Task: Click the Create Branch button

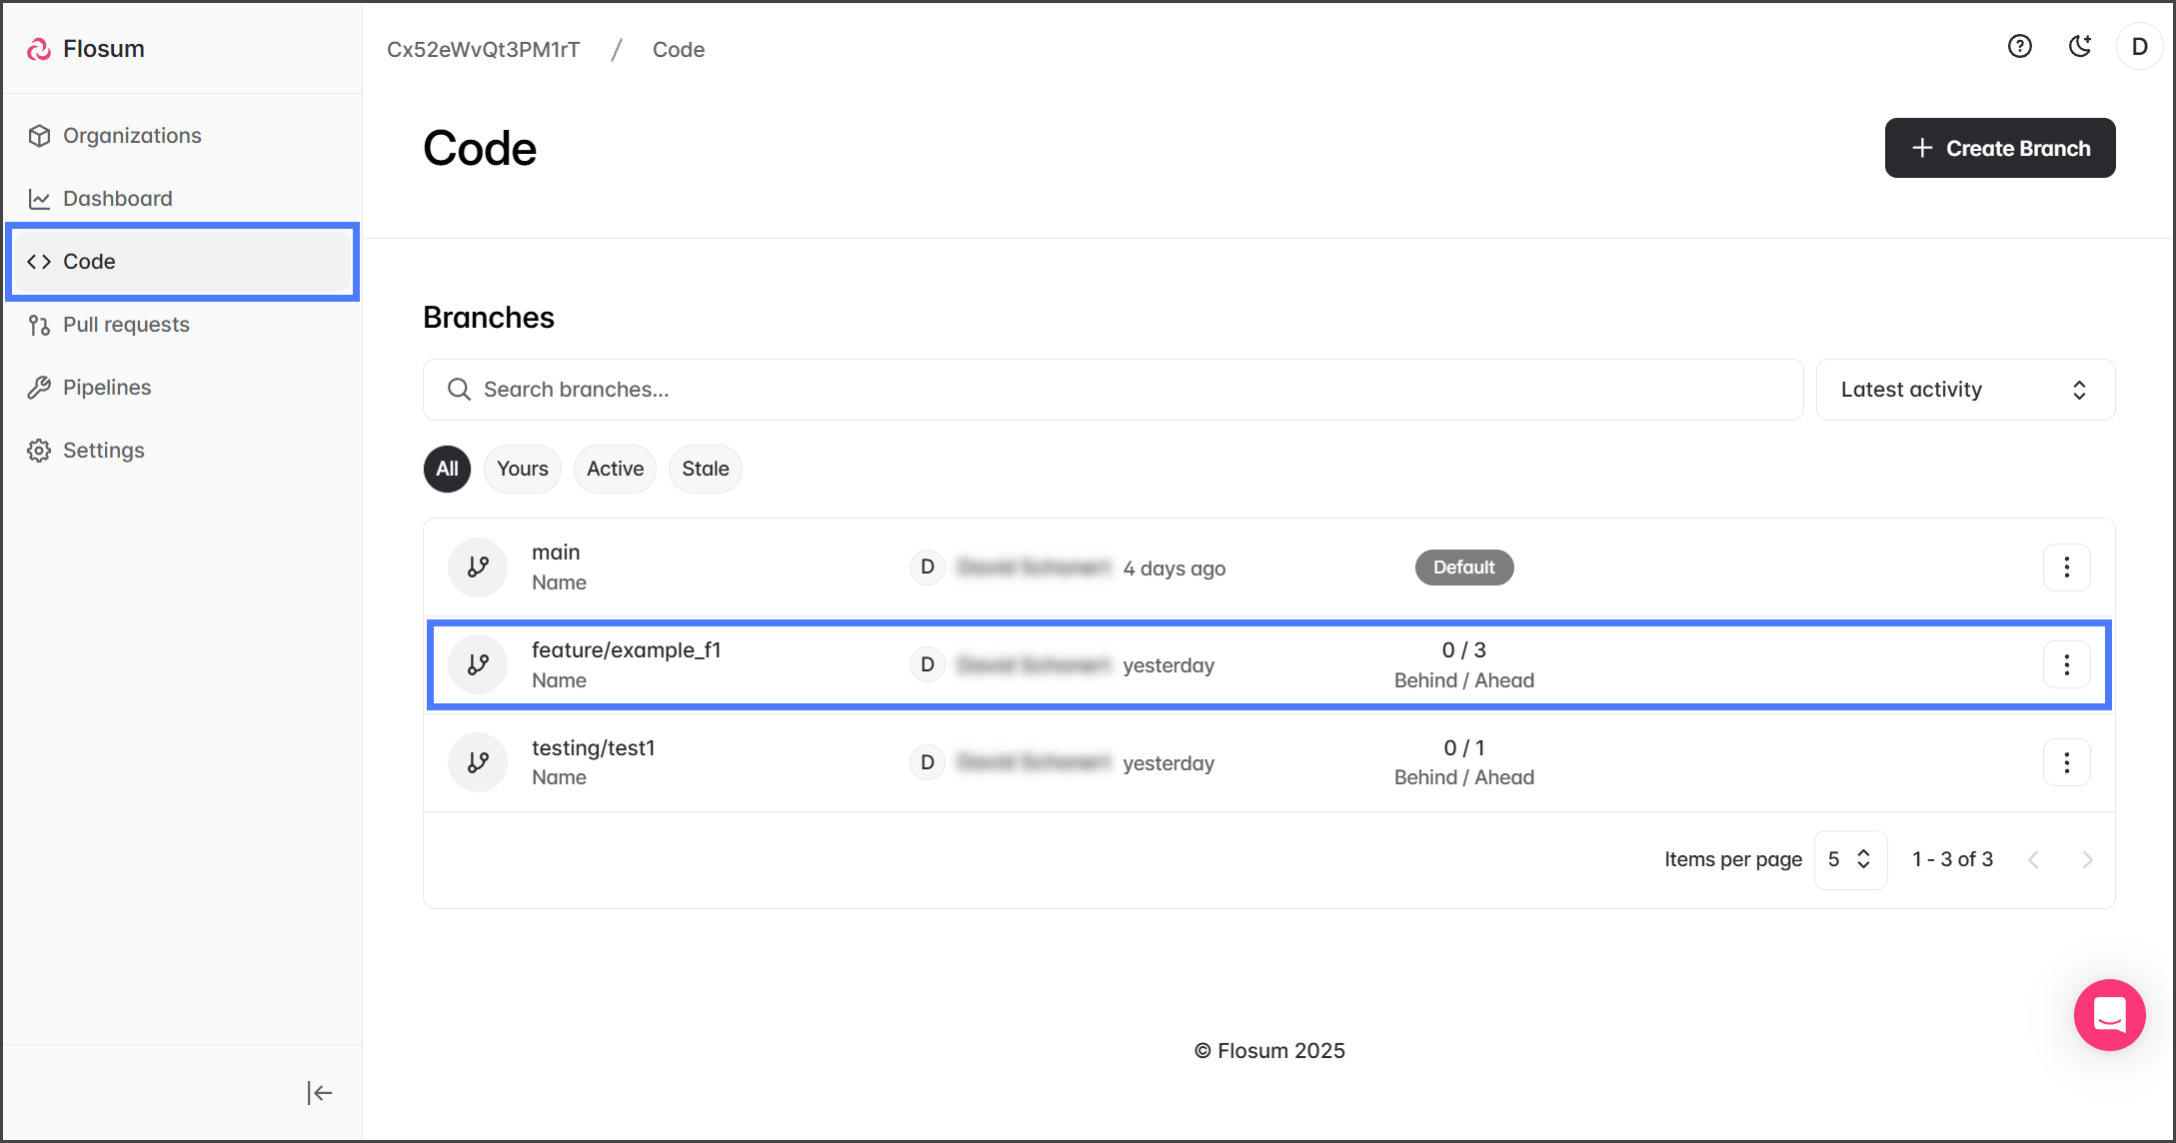Action: [x=1999, y=148]
